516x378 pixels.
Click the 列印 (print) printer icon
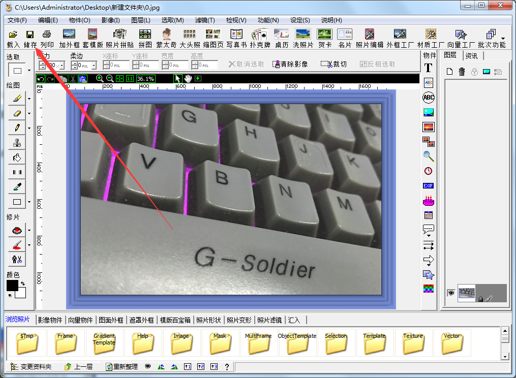pyautogui.click(x=47, y=39)
